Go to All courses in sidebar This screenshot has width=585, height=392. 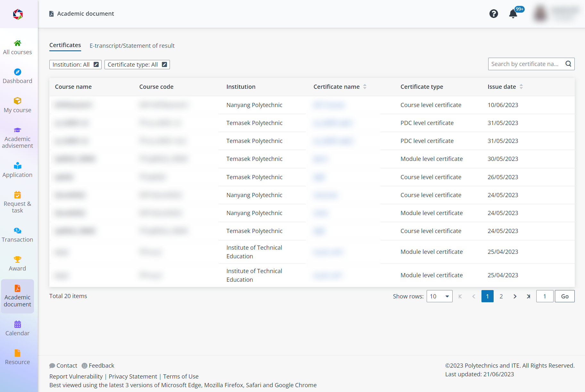pos(18,47)
